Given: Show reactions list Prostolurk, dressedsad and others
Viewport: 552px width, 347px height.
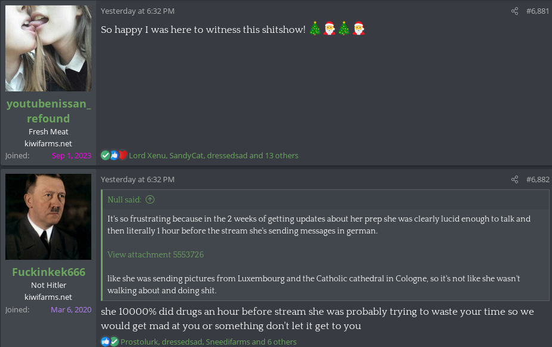Looking at the screenshot, I should [x=208, y=342].
